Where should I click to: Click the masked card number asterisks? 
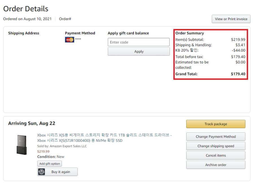78,39
